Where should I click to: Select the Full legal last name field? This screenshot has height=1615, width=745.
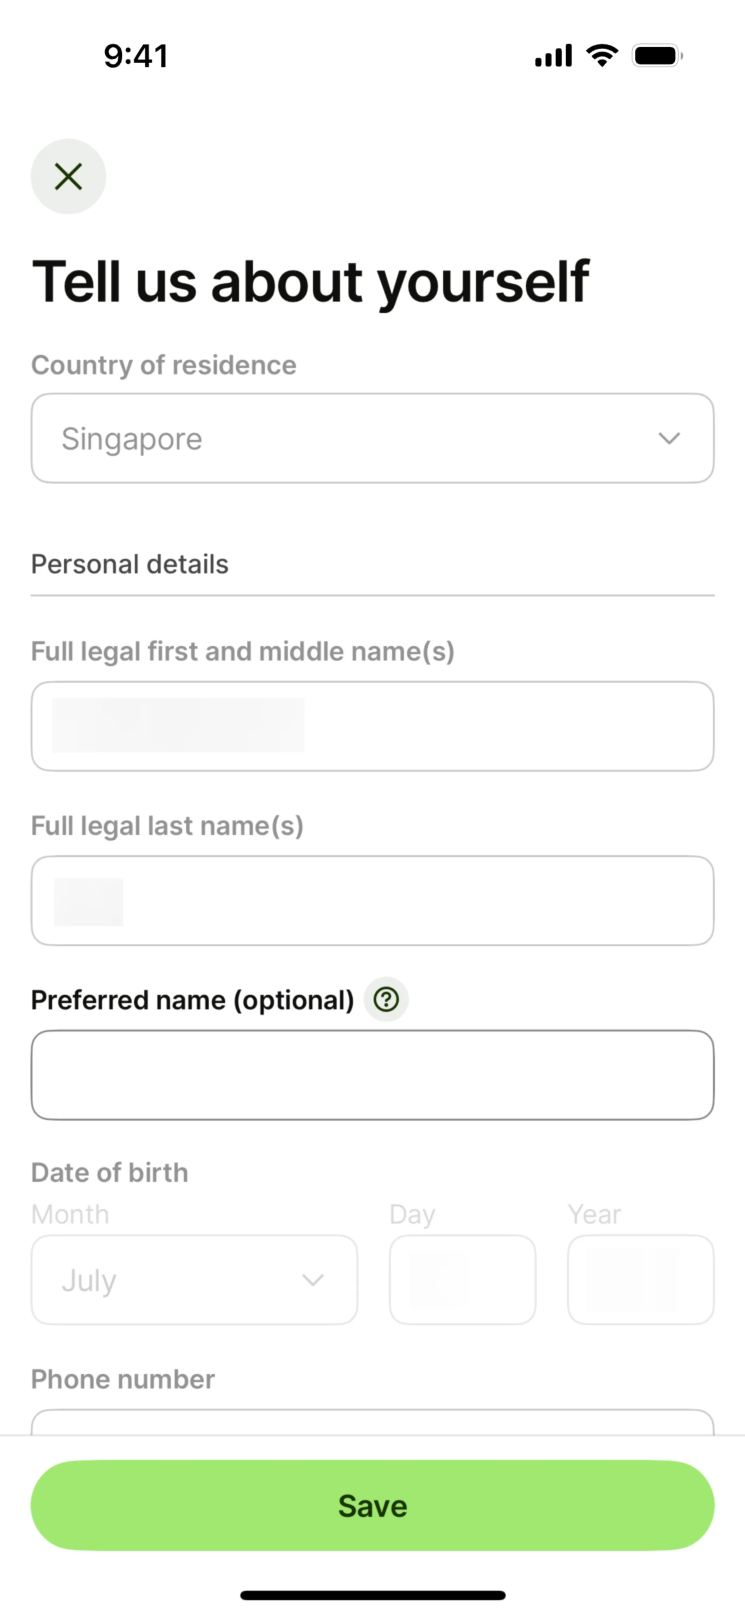pyautogui.click(x=372, y=900)
